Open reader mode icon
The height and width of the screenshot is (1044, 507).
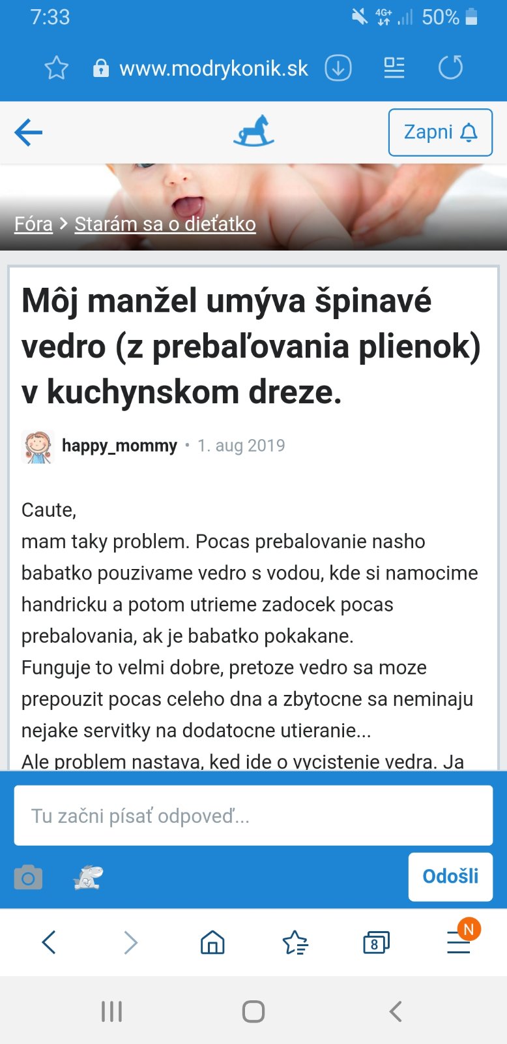coord(394,68)
